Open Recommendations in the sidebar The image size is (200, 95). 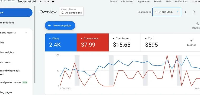pos(7,22)
